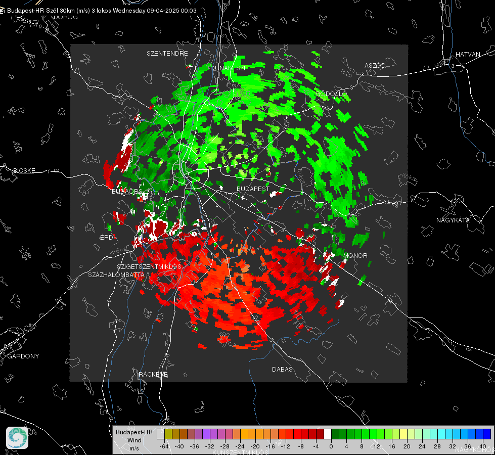The height and width of the screenshot is (455, 495).
Task: Select the MONOR town label
Action: click(355, 255)
